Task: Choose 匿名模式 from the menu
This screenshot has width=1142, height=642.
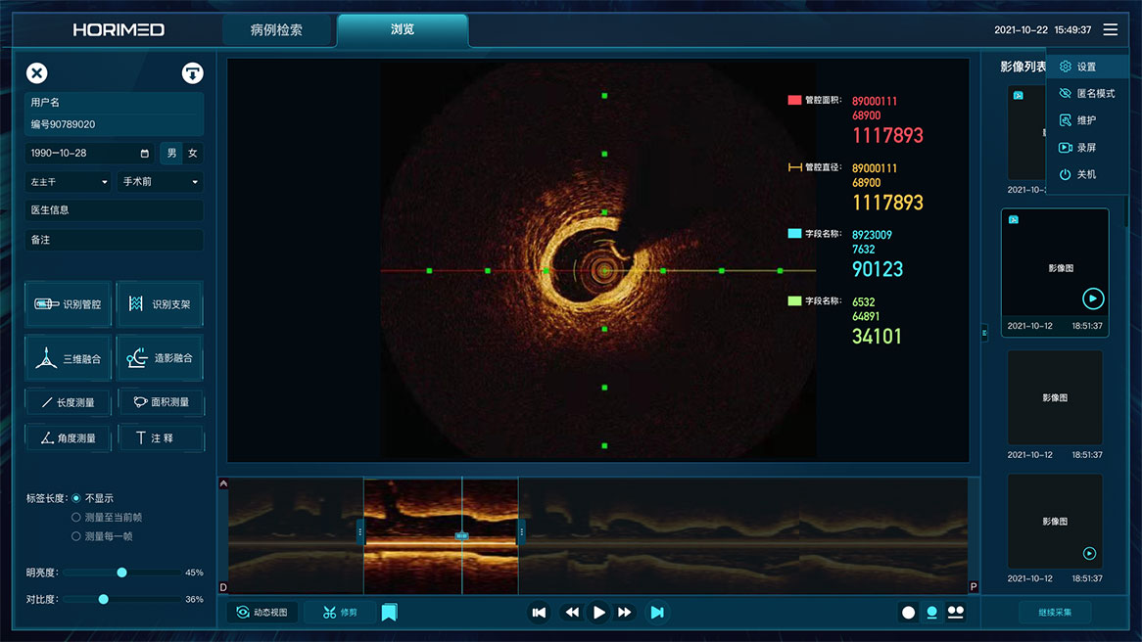Action: point(1095,94)
